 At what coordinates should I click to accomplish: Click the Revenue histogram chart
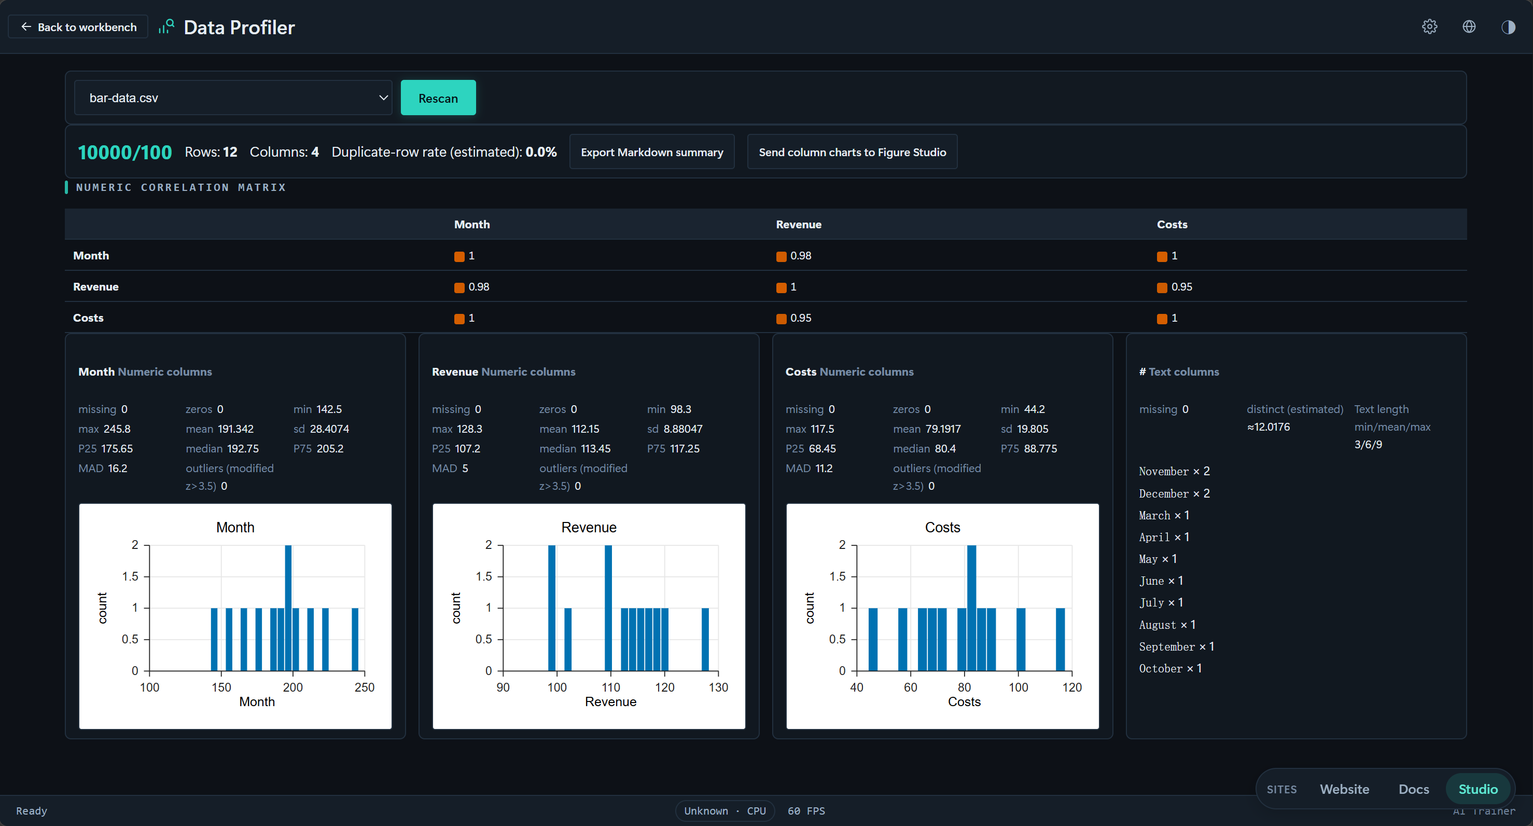[x=589, y=616]
